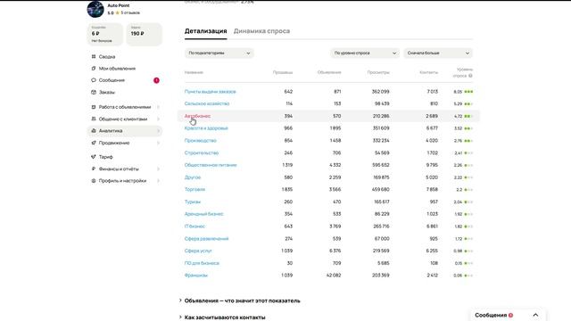This screenshot has width=571, height=321.
Task: Open the По уровню спроса sort dropdown
Action: 365,53
